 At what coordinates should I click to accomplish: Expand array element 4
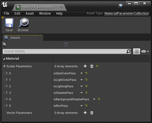tap(7, 99)
